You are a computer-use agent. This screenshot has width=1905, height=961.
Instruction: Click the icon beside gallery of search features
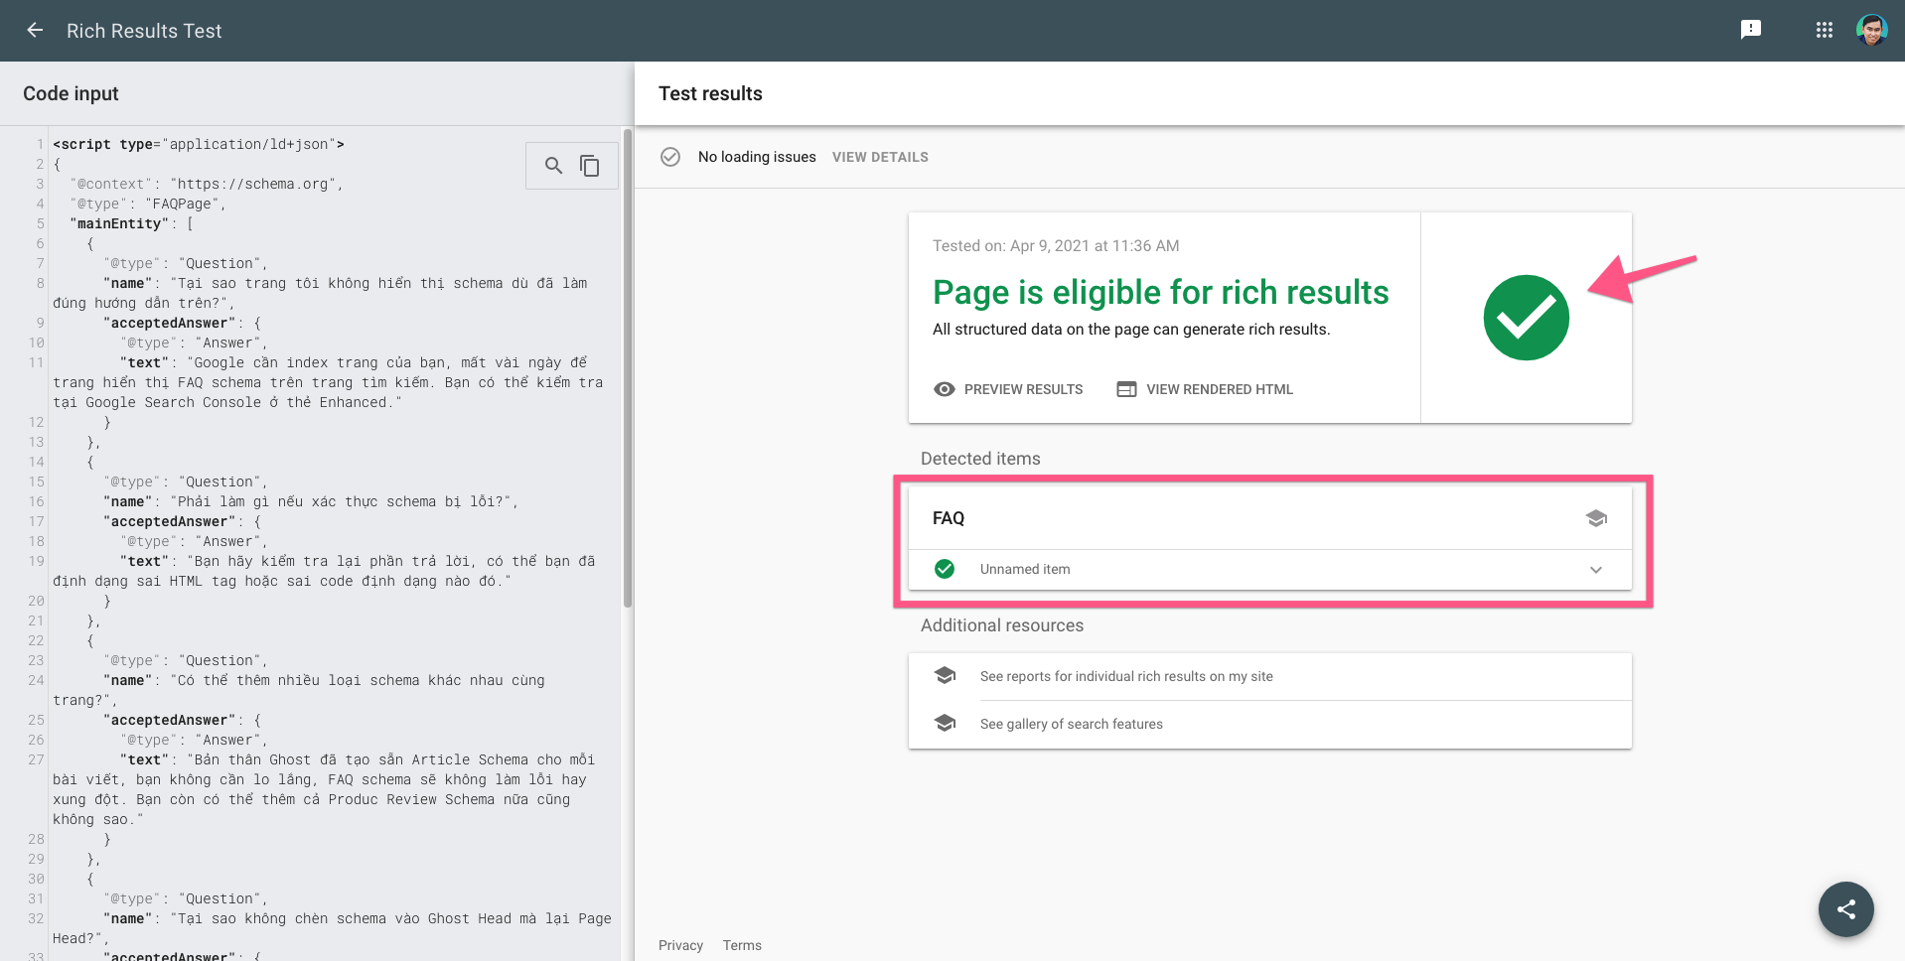[x=945, y=724]
